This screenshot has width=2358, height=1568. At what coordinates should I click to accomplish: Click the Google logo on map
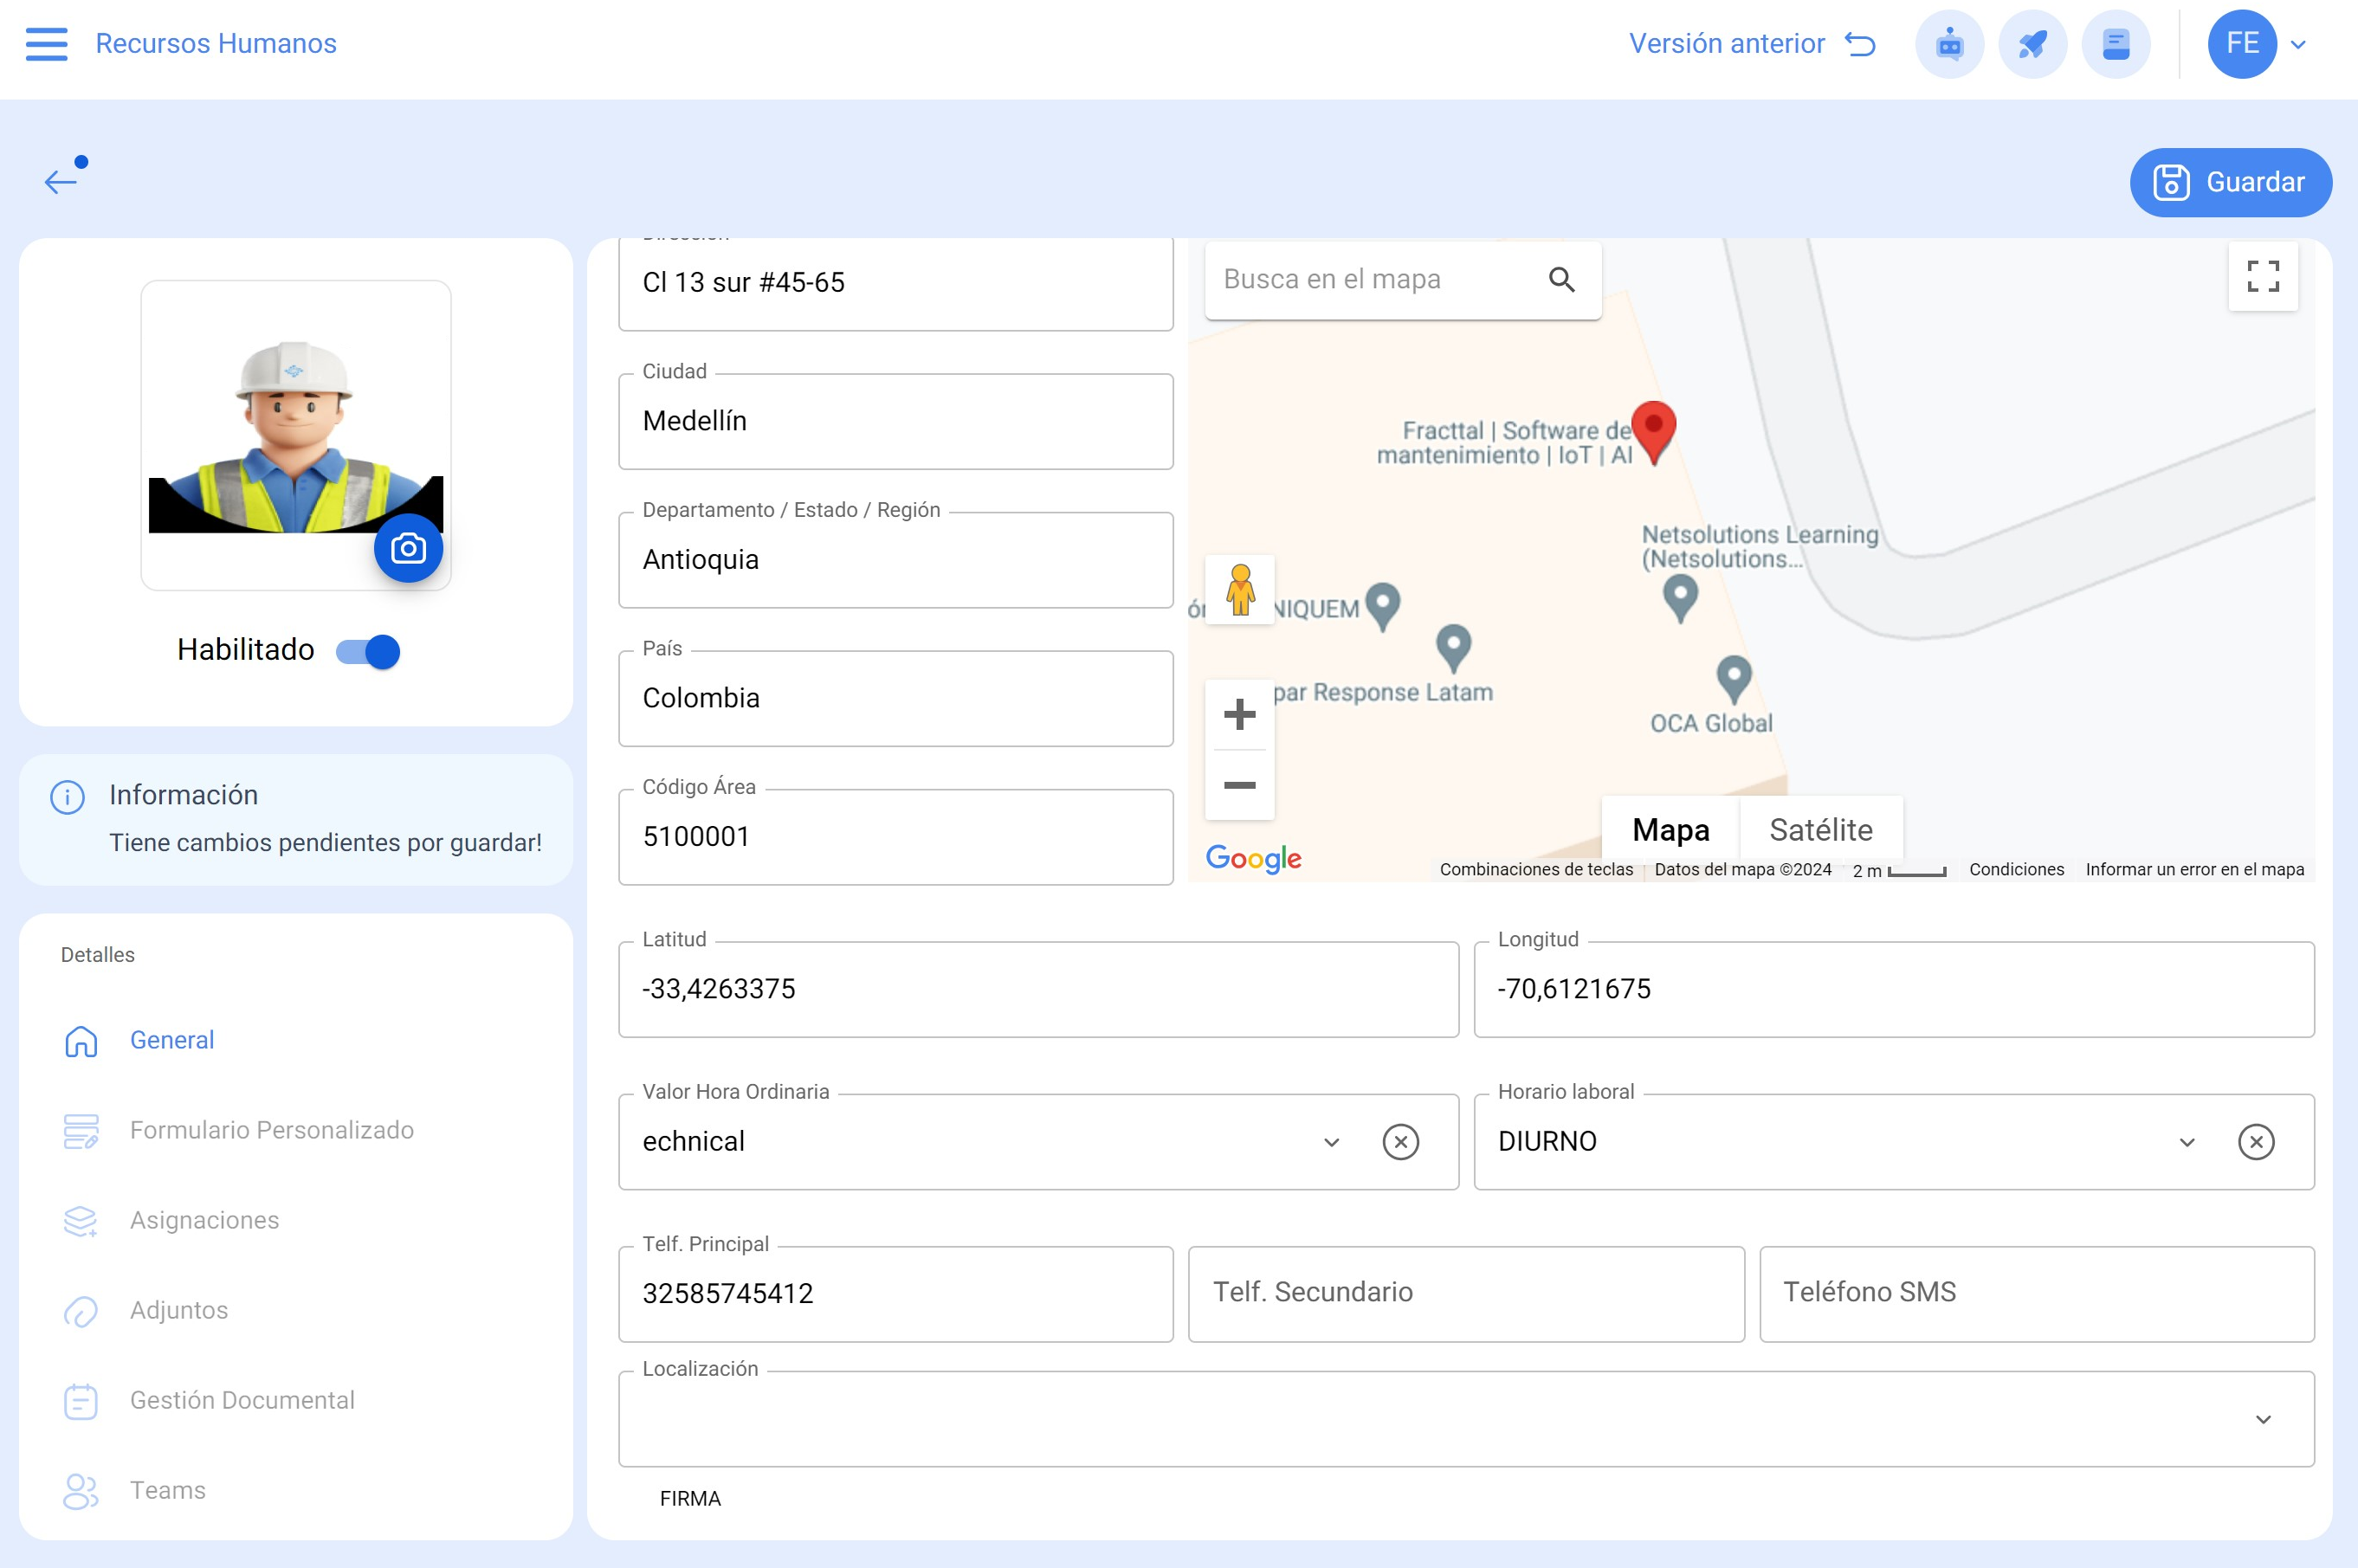click(1253, 858)
